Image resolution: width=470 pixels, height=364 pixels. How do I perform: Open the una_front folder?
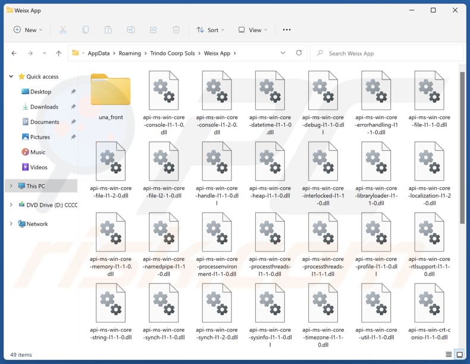[x=111, y=97]
